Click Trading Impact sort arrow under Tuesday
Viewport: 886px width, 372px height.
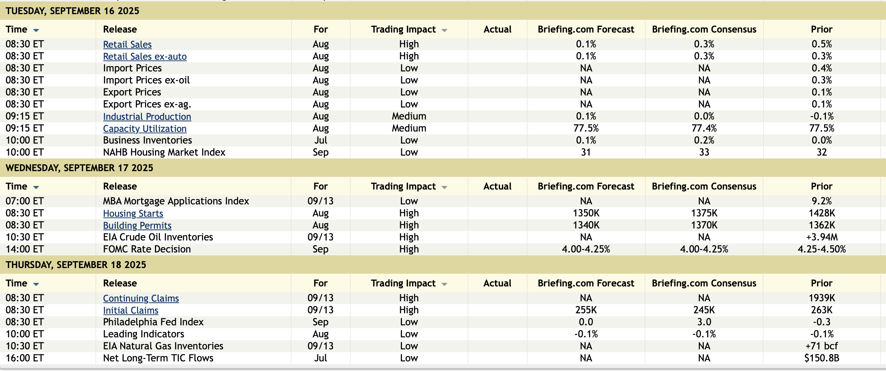click(x=444, y=30)
